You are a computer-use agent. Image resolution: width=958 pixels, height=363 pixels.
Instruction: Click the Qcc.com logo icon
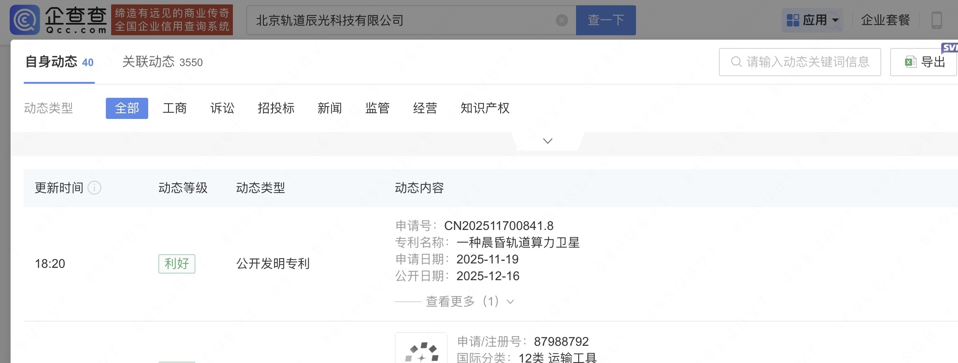(25, 20)
